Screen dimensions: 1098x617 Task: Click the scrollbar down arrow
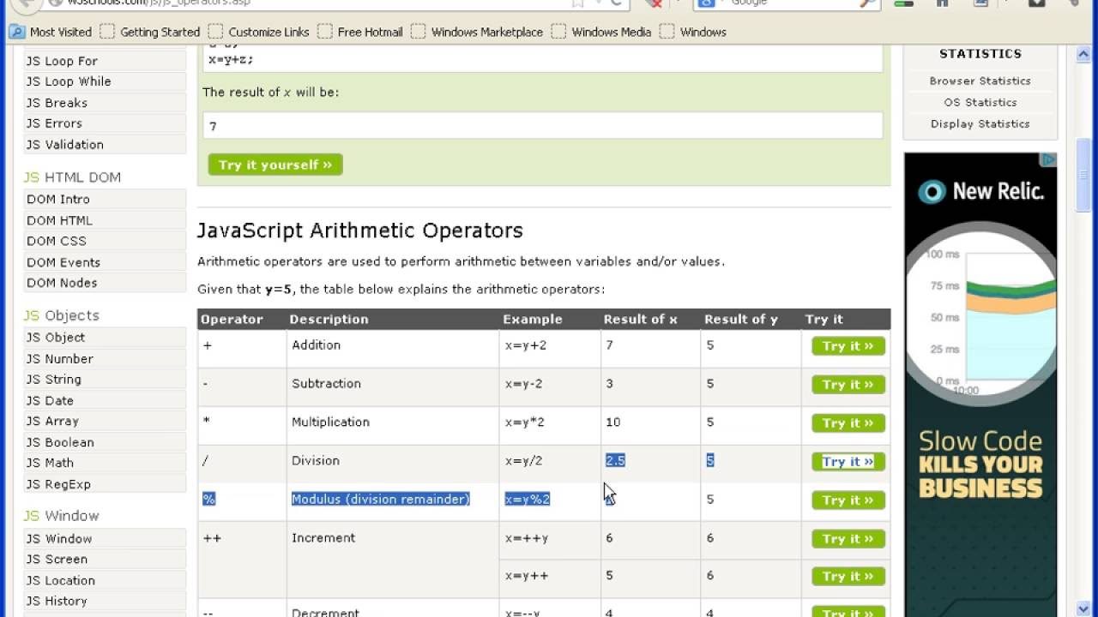[x=1083, y=608]
